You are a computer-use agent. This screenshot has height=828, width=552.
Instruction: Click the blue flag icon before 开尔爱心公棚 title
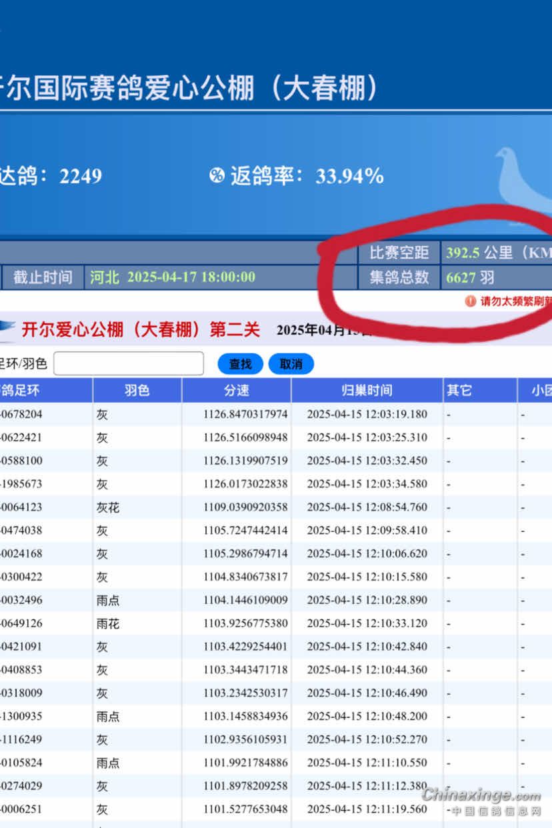click(x=8, y=329)
